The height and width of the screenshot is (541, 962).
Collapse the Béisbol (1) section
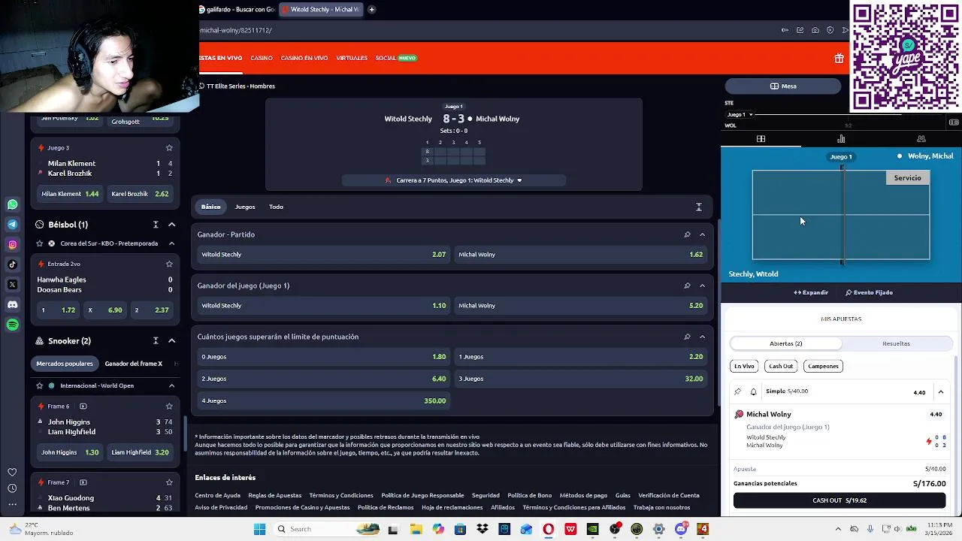[171, 225]
